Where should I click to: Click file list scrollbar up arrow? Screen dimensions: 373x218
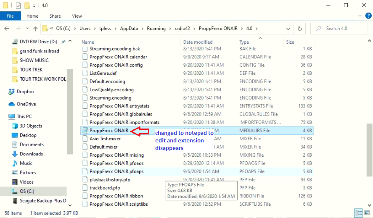pyautogui.click(x=369, y=41)
